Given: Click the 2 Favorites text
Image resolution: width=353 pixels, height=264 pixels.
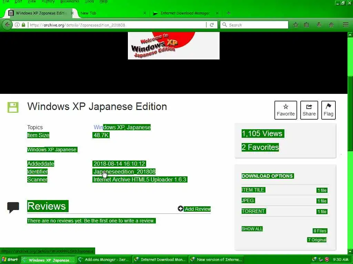Looking at the screenshot, I should pos(260,147).
